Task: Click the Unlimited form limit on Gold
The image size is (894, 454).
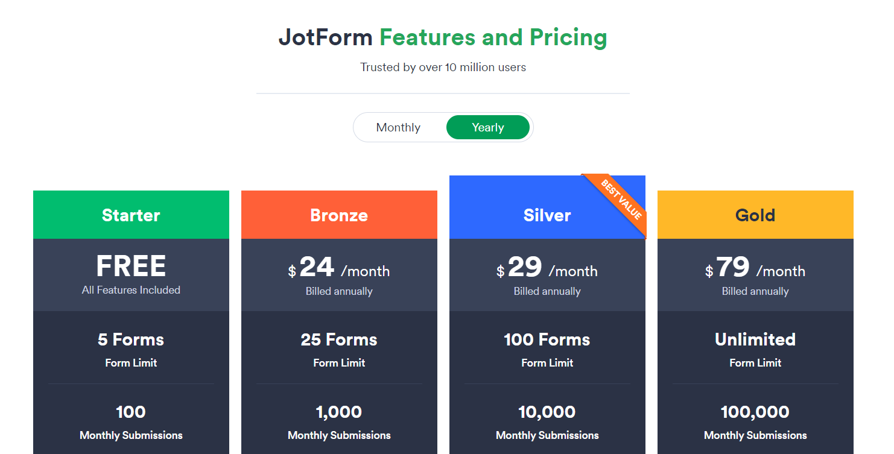Action: pyautogui.click(x=755, y=339)
